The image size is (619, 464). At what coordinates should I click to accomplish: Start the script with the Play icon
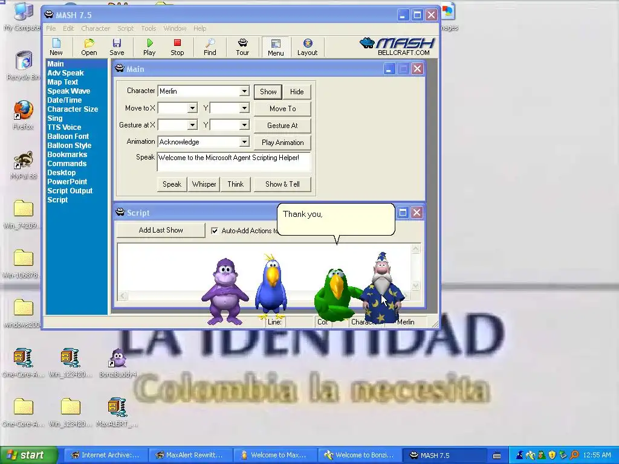149,47
